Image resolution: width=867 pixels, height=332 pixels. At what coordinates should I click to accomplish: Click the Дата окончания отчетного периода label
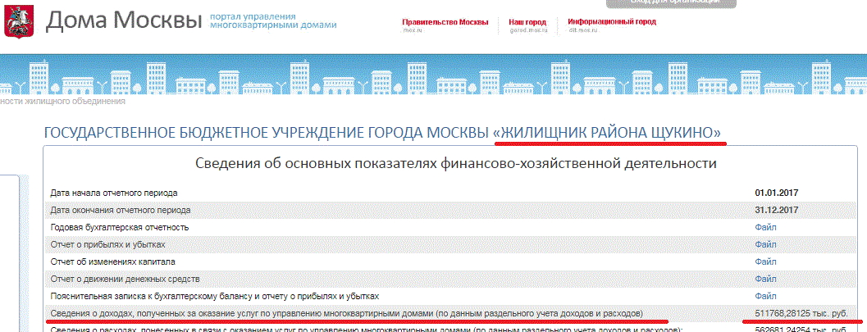tap(121, 210)
